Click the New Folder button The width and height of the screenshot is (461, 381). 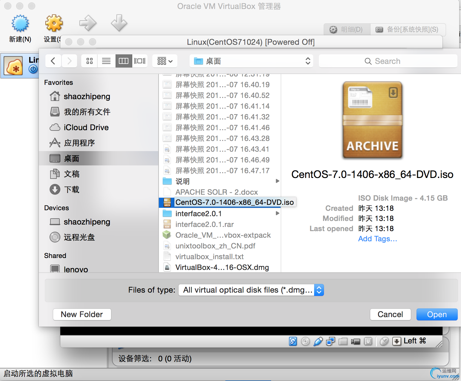(82, 314)
